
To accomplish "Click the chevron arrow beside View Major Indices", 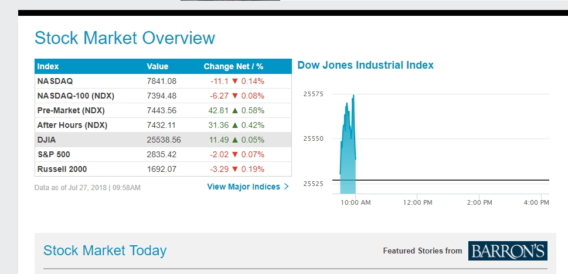I will click(x=286, y=187).
